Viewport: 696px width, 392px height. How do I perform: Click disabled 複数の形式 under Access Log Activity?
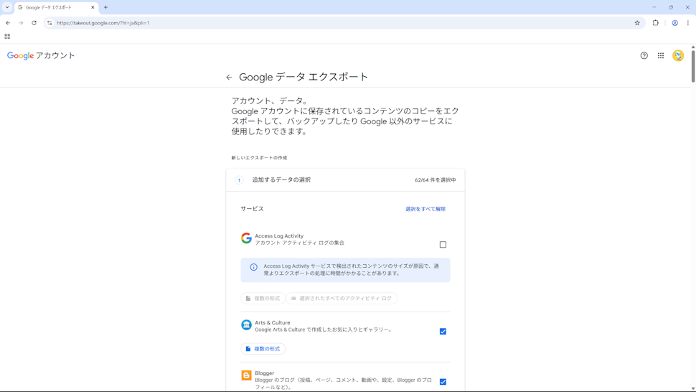pos(263,299)
